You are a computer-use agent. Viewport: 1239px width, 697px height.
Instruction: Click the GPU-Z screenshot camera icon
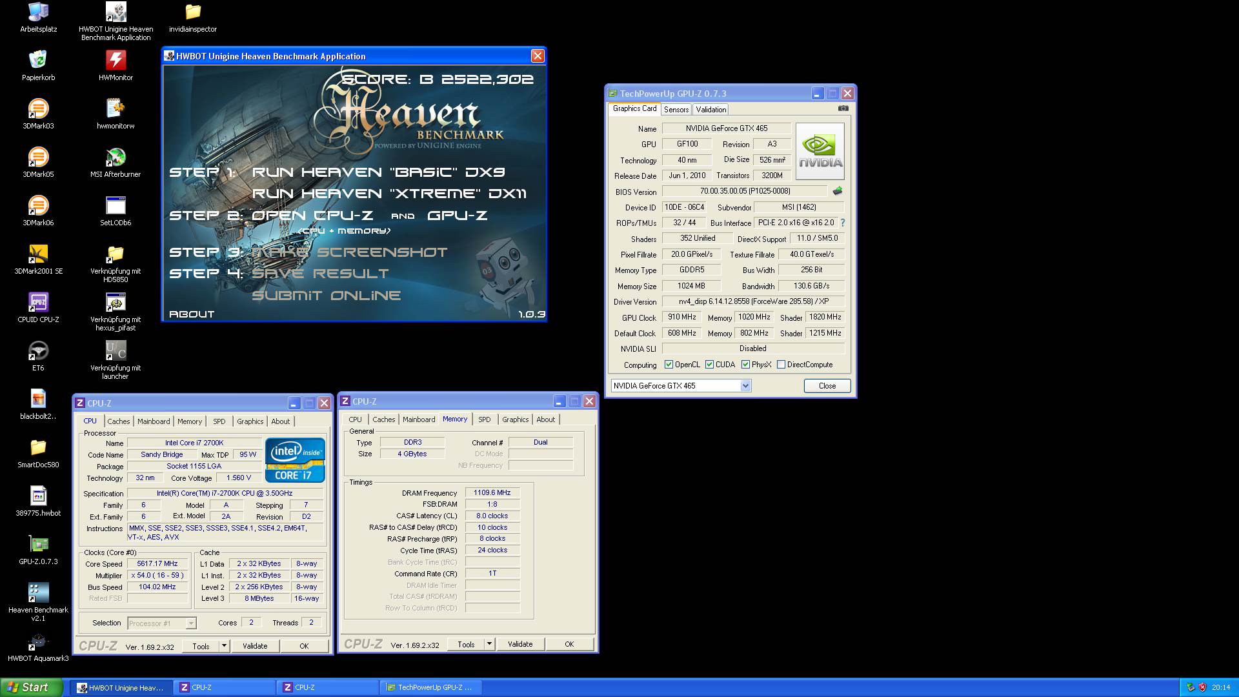tap(843, 108)
